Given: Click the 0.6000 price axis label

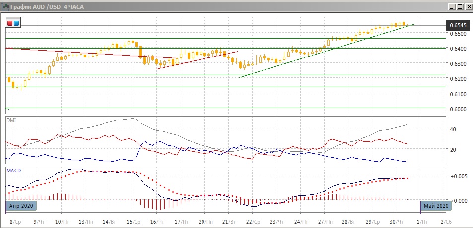Looking at the screenshot, I should pyautogui.click(x=458, y=109).
